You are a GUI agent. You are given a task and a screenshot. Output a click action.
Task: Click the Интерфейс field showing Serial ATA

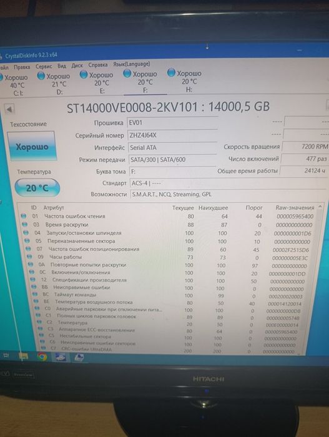coord(172,148)
